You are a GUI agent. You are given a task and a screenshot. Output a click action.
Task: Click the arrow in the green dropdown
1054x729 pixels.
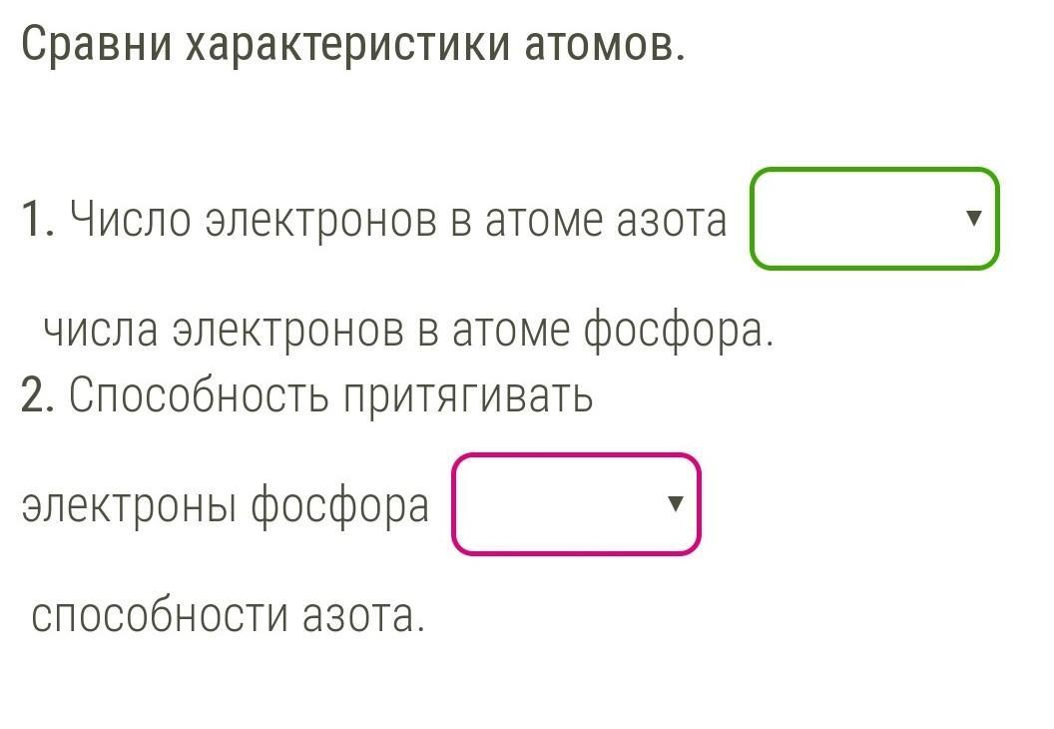point(975,218)
